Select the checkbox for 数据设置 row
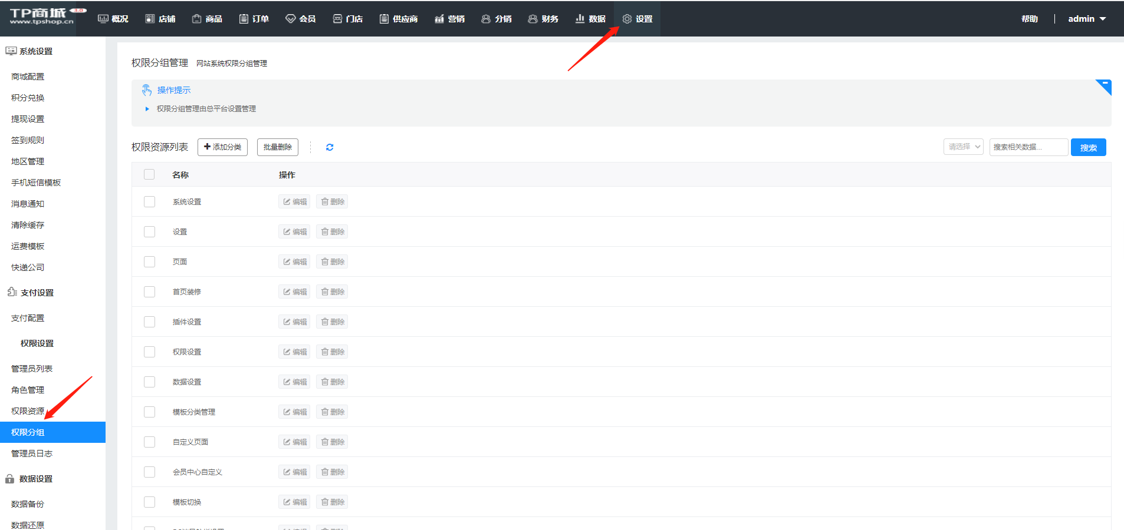 click(x=149, y=382)
